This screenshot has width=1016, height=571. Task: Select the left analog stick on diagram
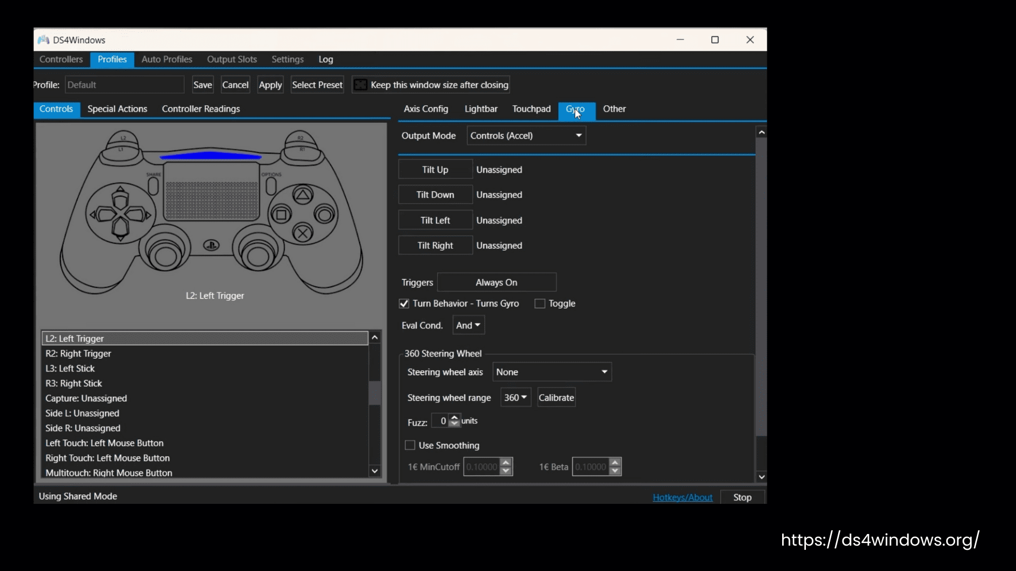coord(165,256)
